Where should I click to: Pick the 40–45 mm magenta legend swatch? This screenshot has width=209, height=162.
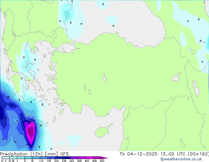tap(89, 158)
